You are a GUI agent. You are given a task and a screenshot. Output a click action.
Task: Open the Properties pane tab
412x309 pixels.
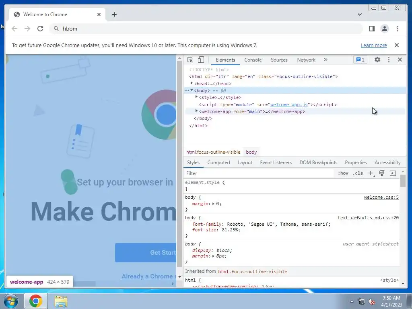click(356, 163)
